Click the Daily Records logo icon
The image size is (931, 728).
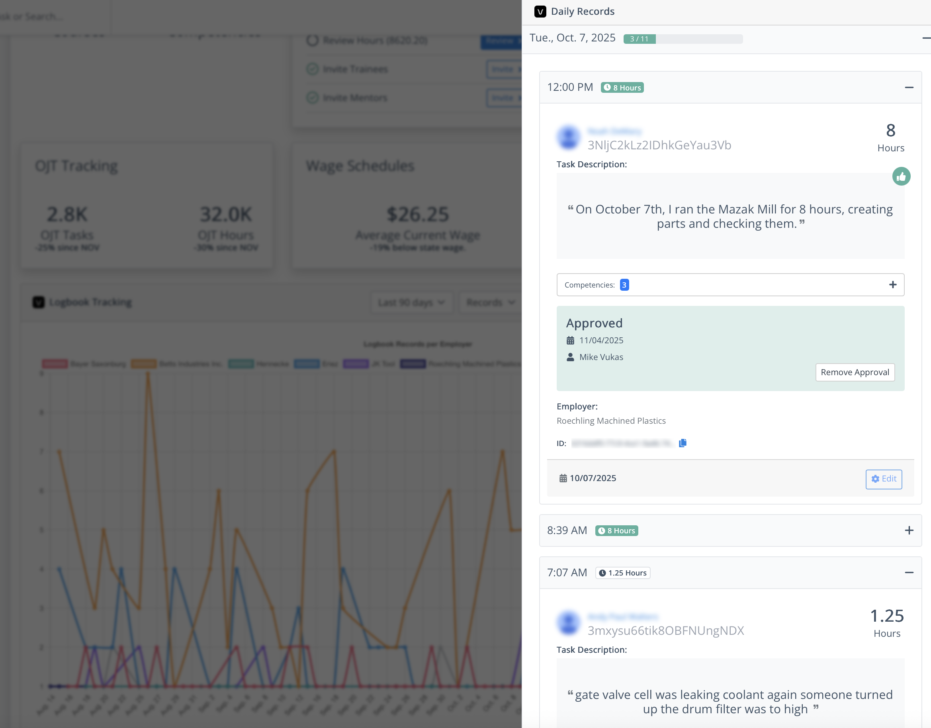point(540,12)
